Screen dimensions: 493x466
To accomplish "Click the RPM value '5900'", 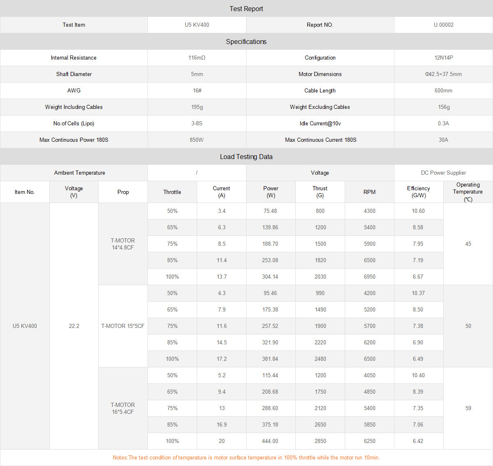I will (369, 244).
